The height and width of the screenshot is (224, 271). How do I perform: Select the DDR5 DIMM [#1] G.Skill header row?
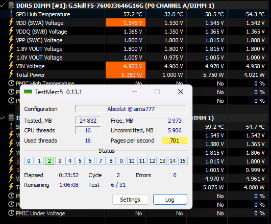point(115,6)
